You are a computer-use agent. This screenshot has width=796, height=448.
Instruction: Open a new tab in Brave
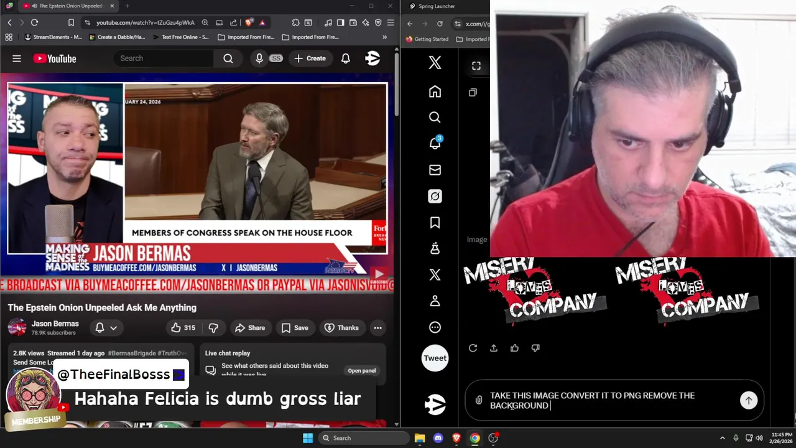click(127, 6)
